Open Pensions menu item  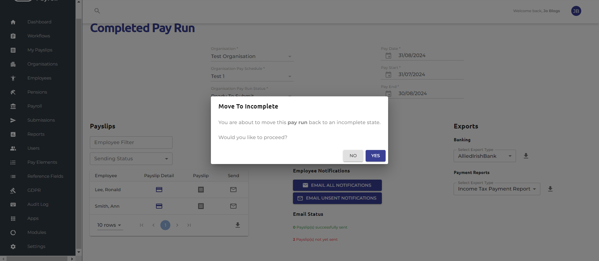[x=37, y=92]
